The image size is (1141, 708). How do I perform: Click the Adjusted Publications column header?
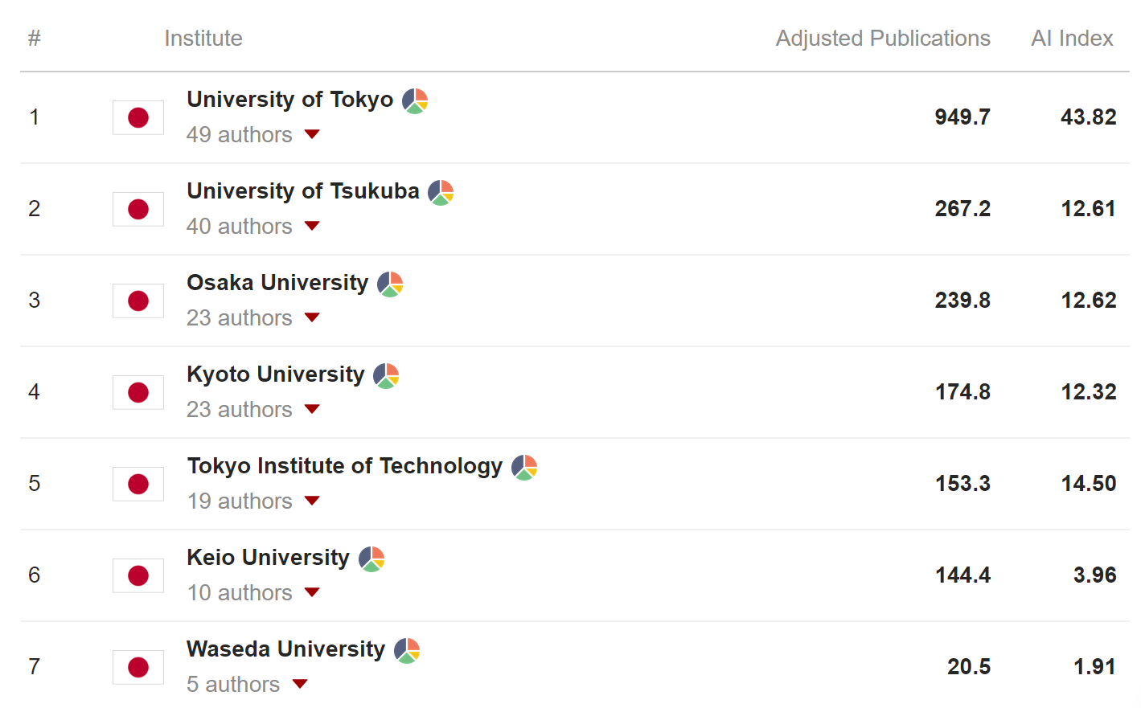point(882,39)
